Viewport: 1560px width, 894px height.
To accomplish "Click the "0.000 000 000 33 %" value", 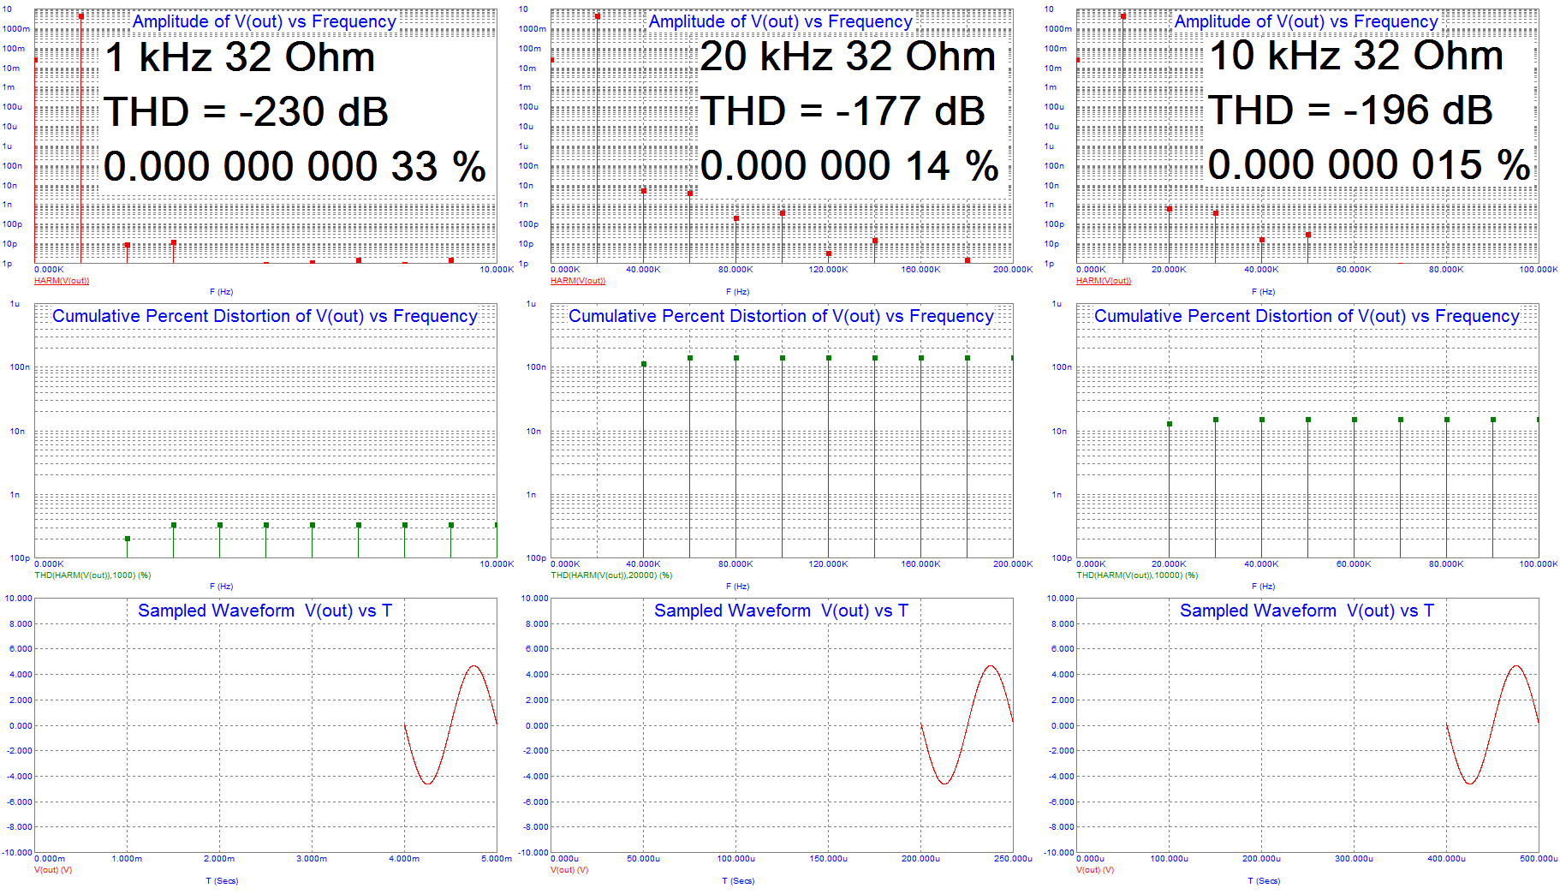I will (x=295, y=166).
